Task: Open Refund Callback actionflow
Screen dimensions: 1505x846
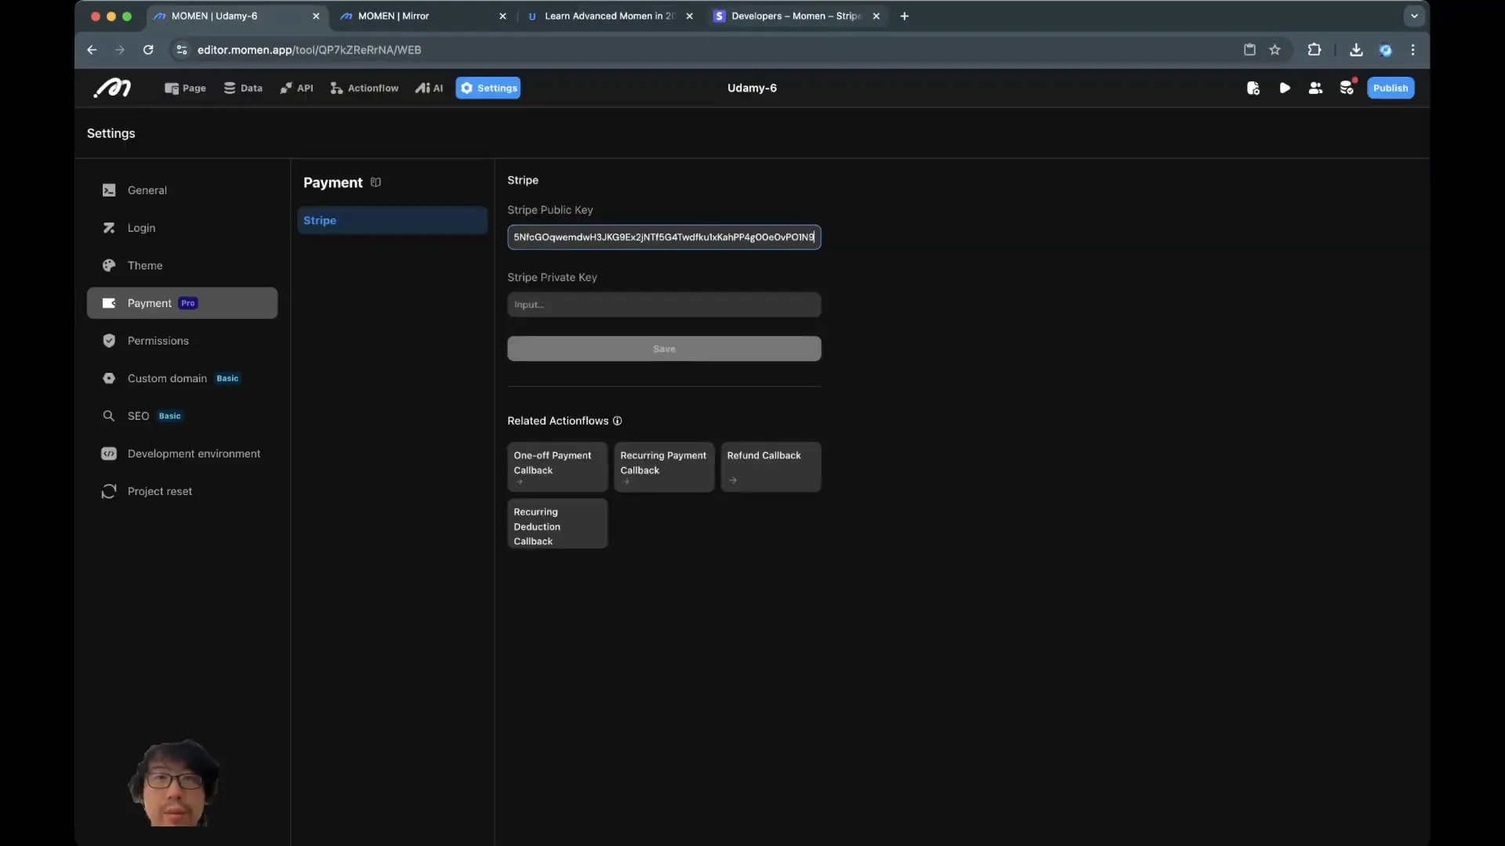Action: click(x=771, y=467)
